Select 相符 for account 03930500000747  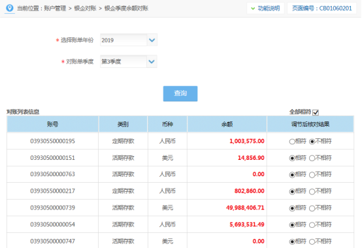coord(292,241)
